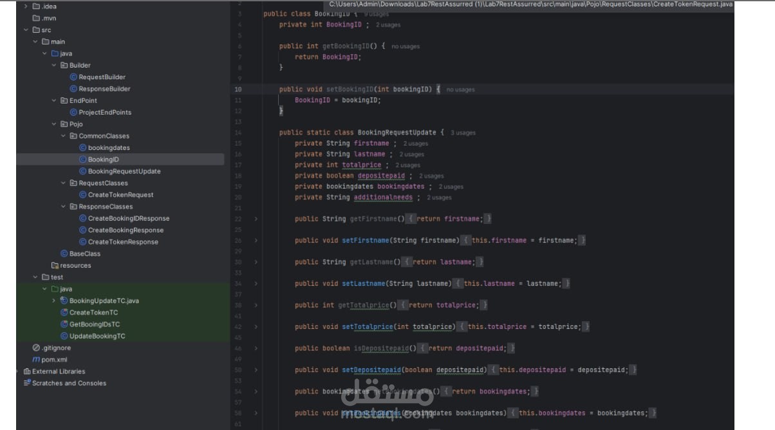The height and width of the screenshot is (430, 775).
Task: Click the EndPoint package icon
Action: click(x=64, y=100)
